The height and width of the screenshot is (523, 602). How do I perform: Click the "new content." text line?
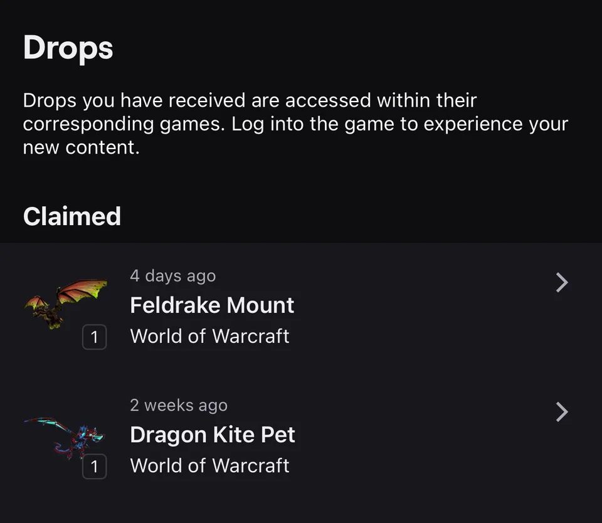click(81, 147)
